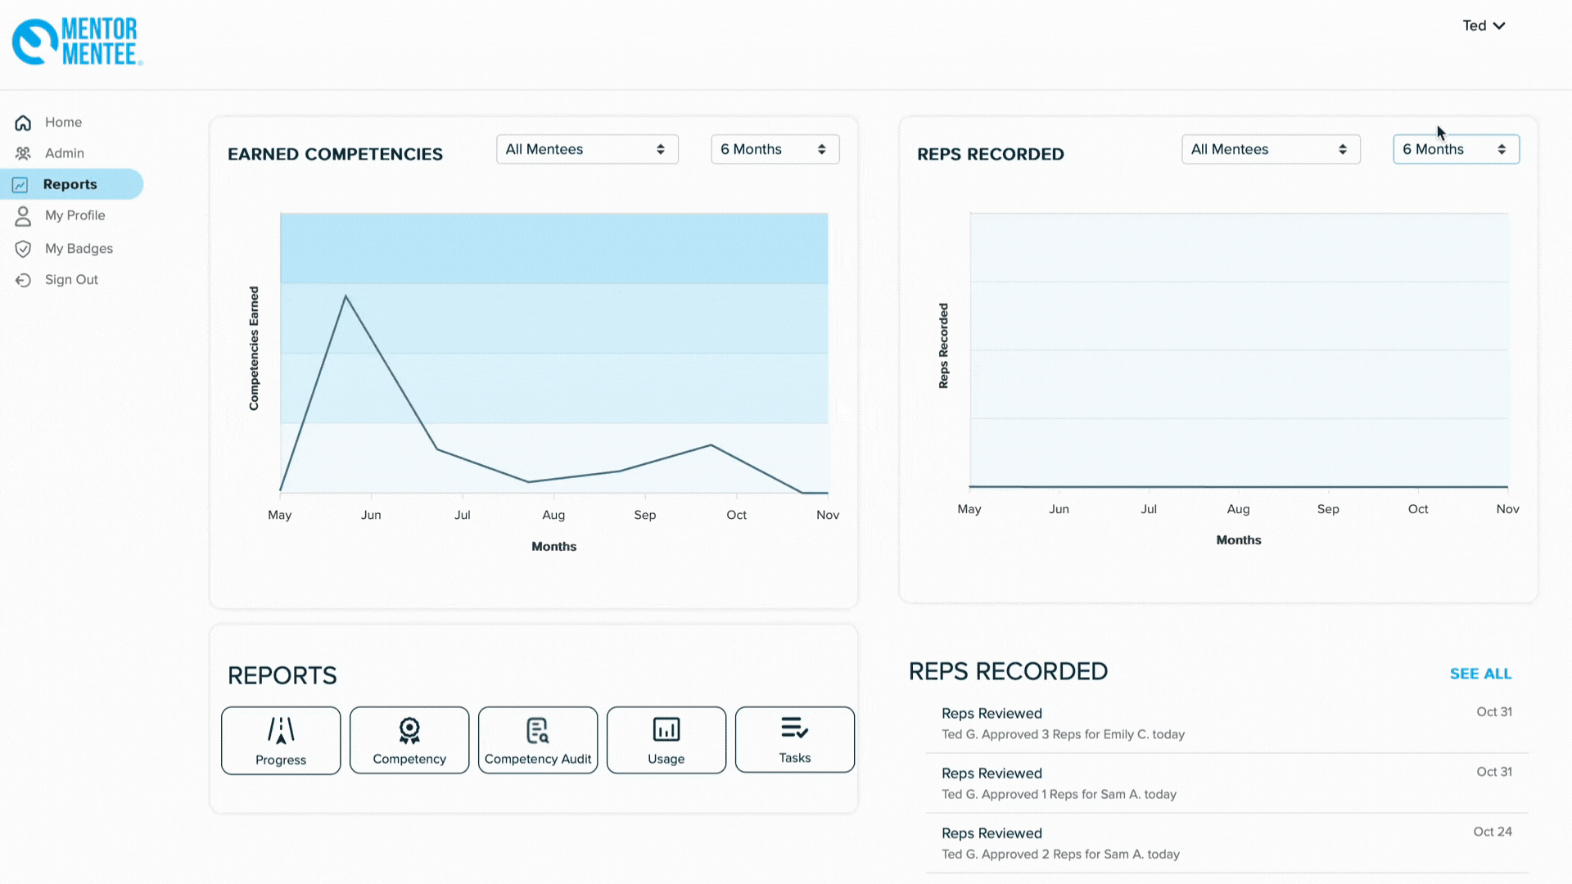This screenshot has height=884, width=1572.
Task: Expand Reps Recorded 6 Months dropdown
Action: pos(1456,149)
